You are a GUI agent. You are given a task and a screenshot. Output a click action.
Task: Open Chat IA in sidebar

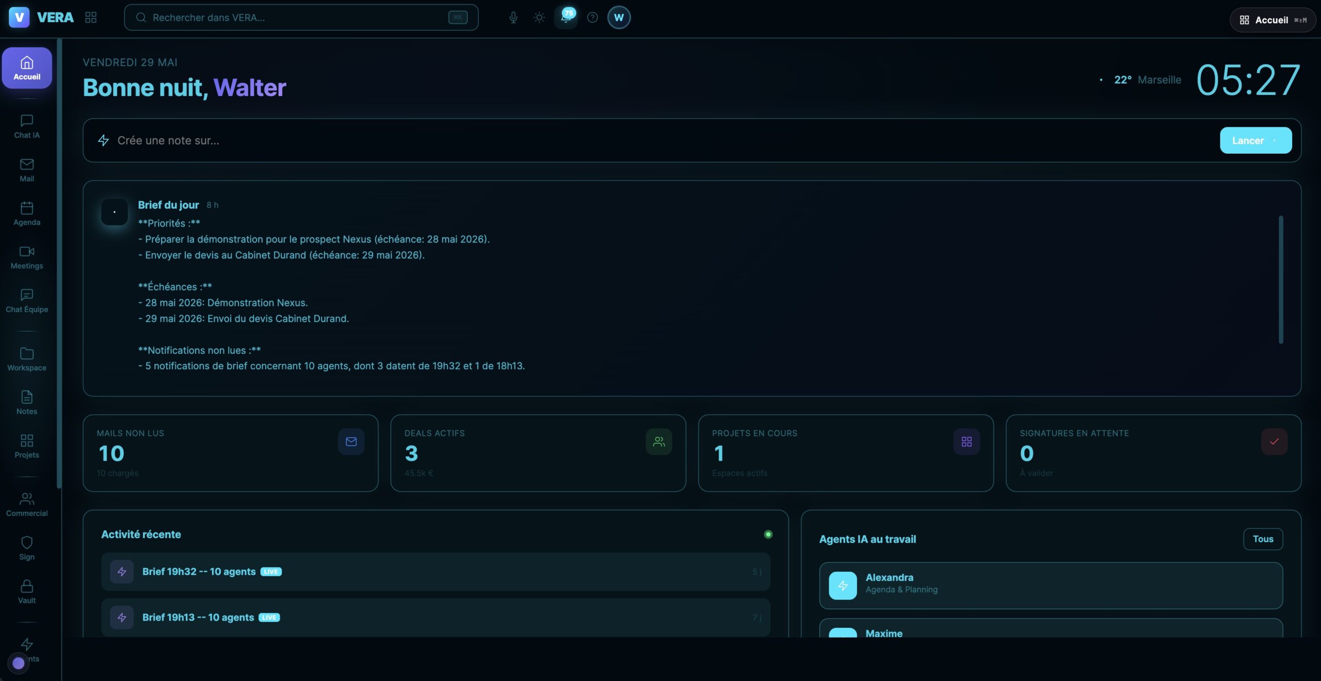click(x=27, y=127)
